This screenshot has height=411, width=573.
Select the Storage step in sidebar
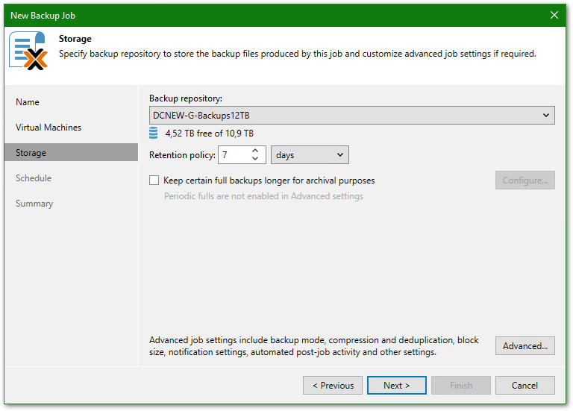(x=31, y=153)
